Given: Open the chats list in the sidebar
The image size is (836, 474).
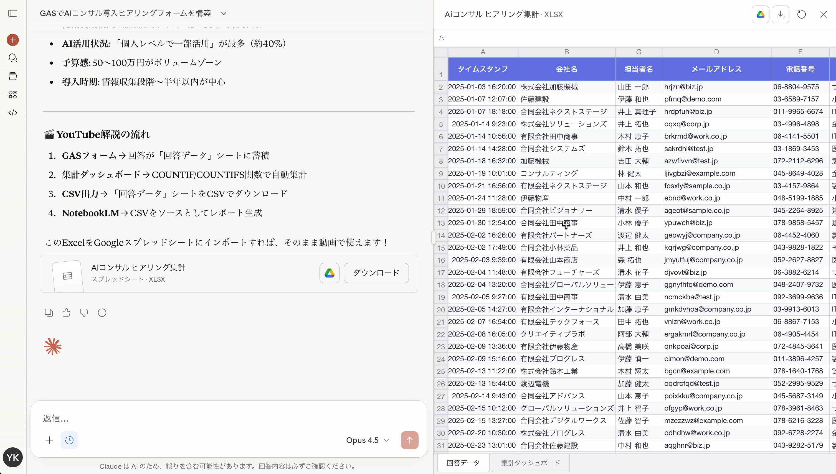Looking at the screenshot, I should [x=12, y=58].
